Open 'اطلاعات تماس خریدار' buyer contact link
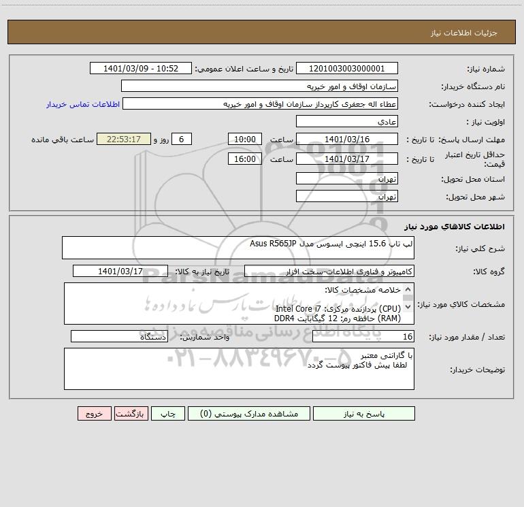 pyautogui.click(x=83, y=104)
